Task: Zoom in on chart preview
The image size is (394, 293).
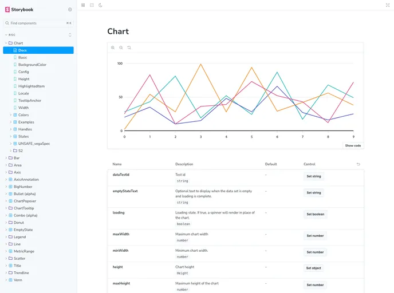Action: click(113, 47)
